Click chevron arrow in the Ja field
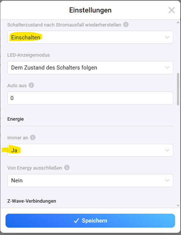 (167, 150)
